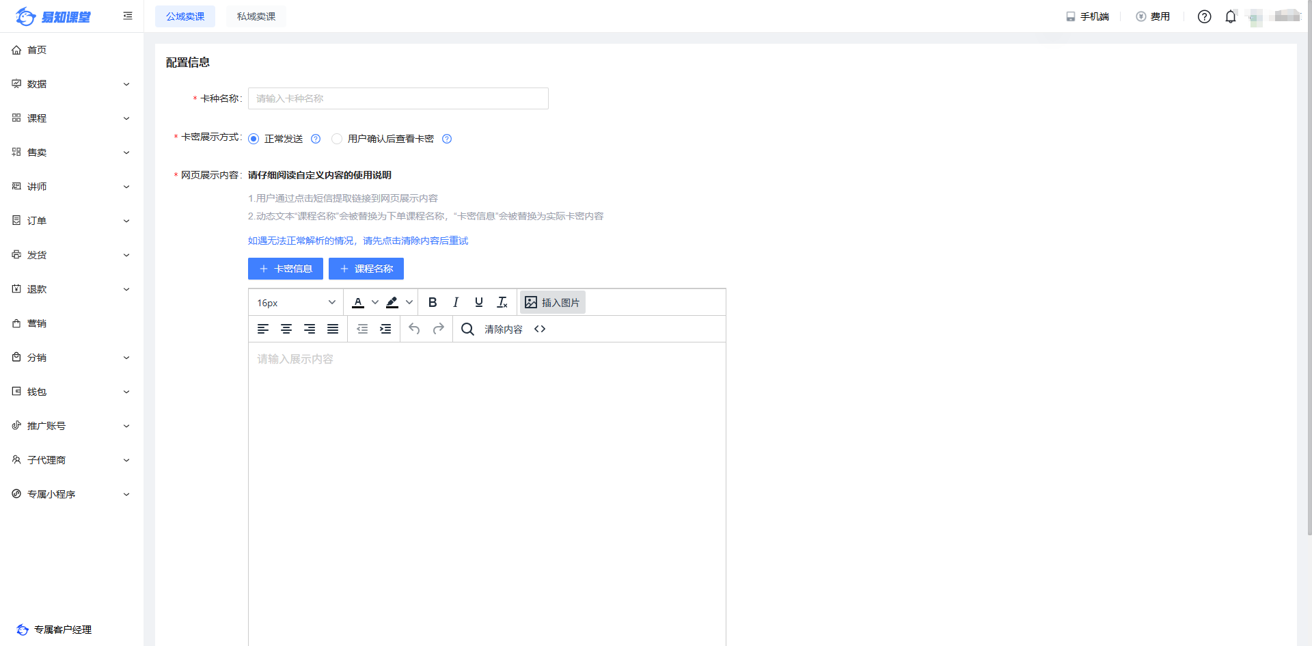
Task: Click into the 请输入展示内容 editor area
Action: (487, 494)
